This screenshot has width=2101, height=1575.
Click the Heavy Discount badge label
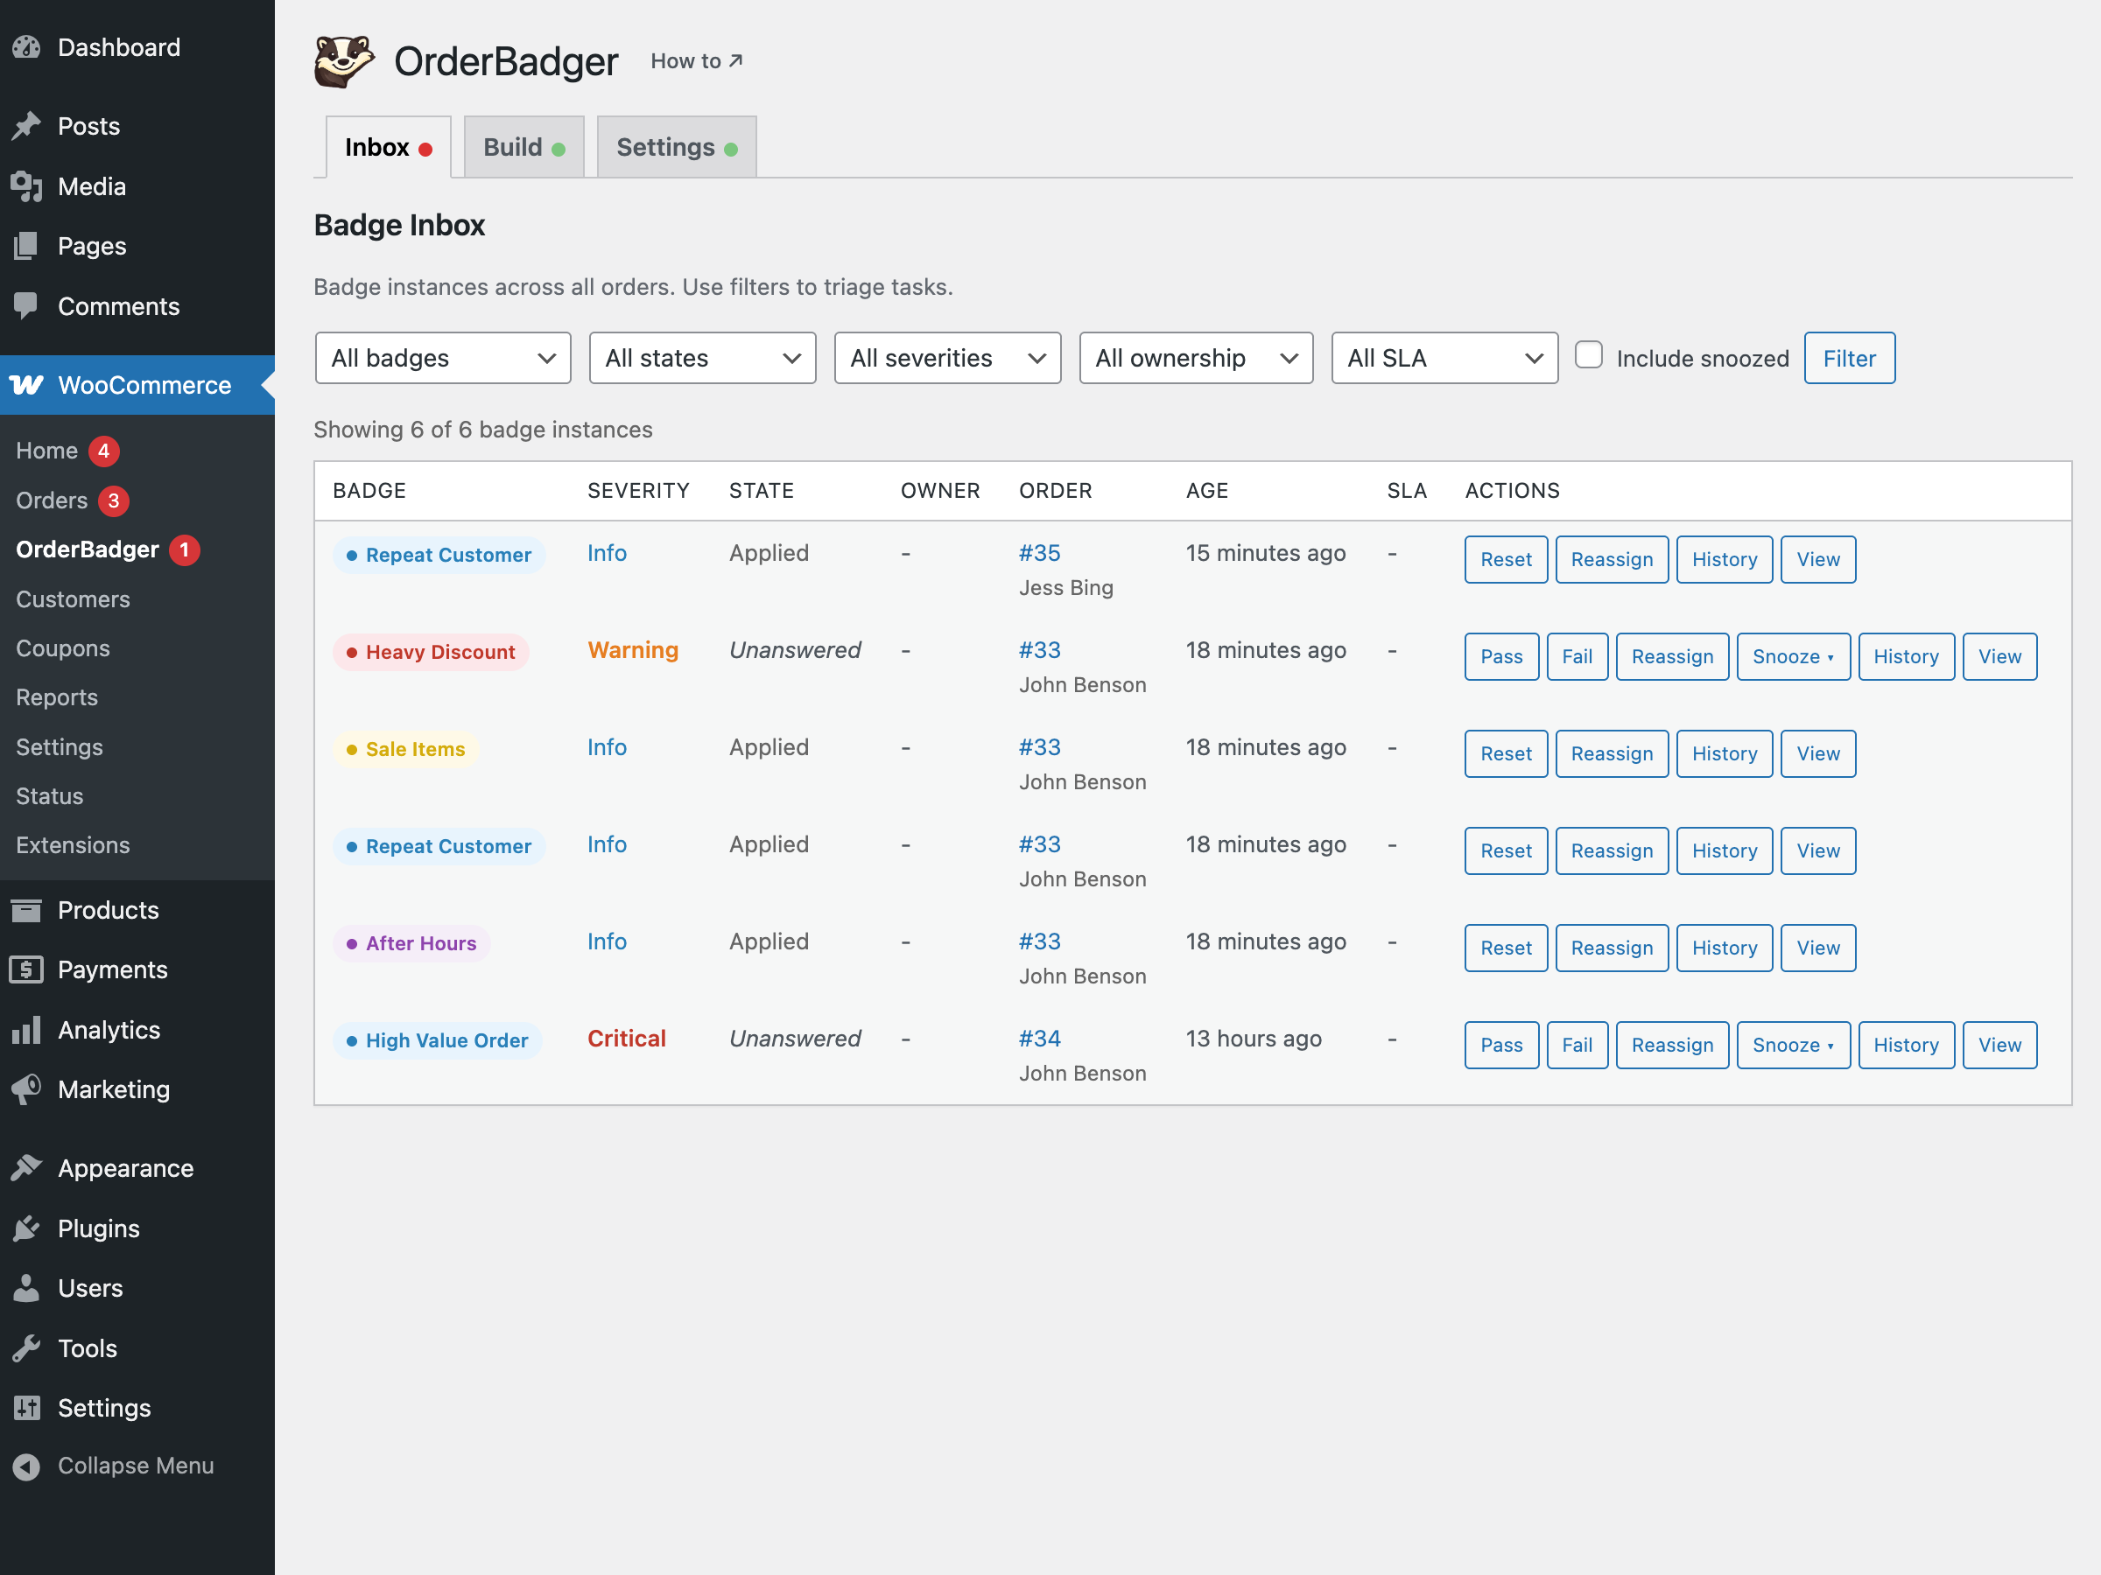pos(431,652)
